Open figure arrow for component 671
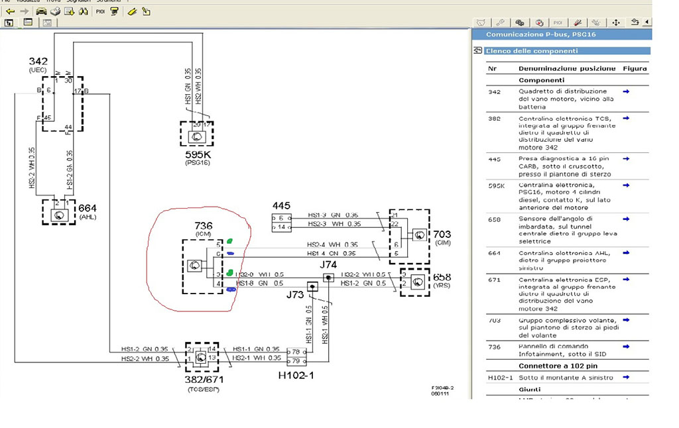Image resolution: width=679 pixels, height=428 pixels. coord(626,280)
